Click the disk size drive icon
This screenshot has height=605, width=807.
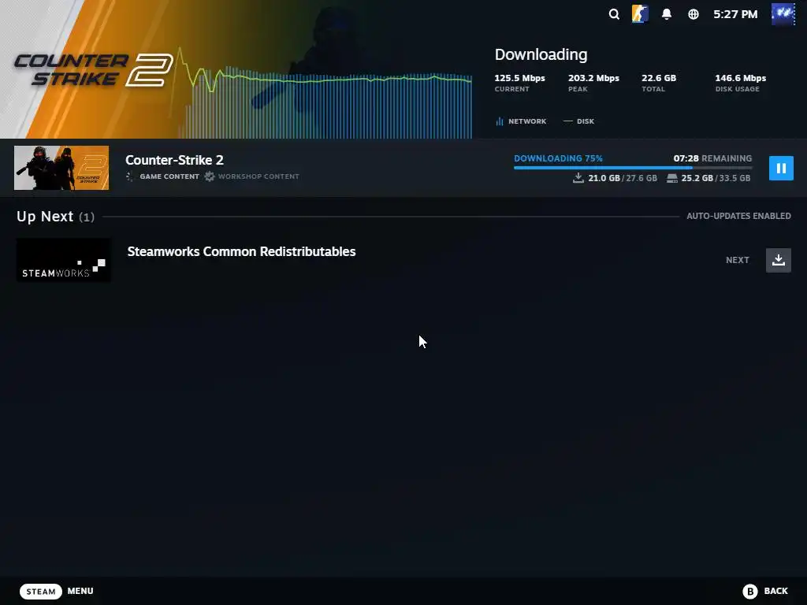coord(671,179)
